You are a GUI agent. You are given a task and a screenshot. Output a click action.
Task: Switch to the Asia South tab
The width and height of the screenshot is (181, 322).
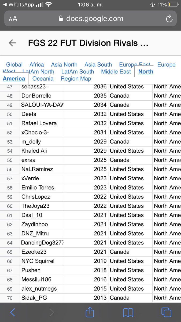(x=98, y=65)
